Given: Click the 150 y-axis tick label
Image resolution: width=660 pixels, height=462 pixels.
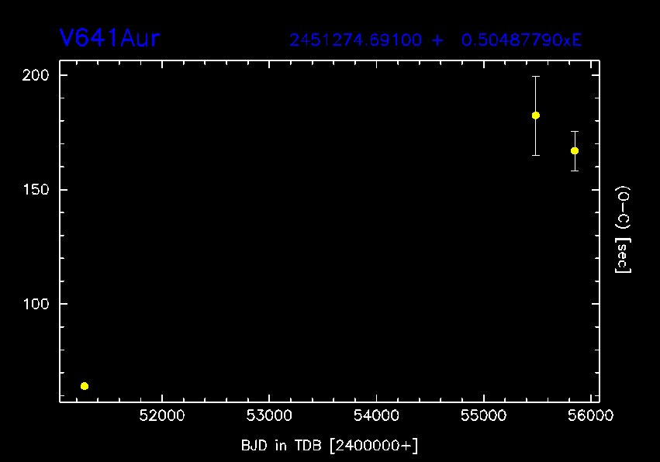Looking at the screenshot, I should [37, 190].
